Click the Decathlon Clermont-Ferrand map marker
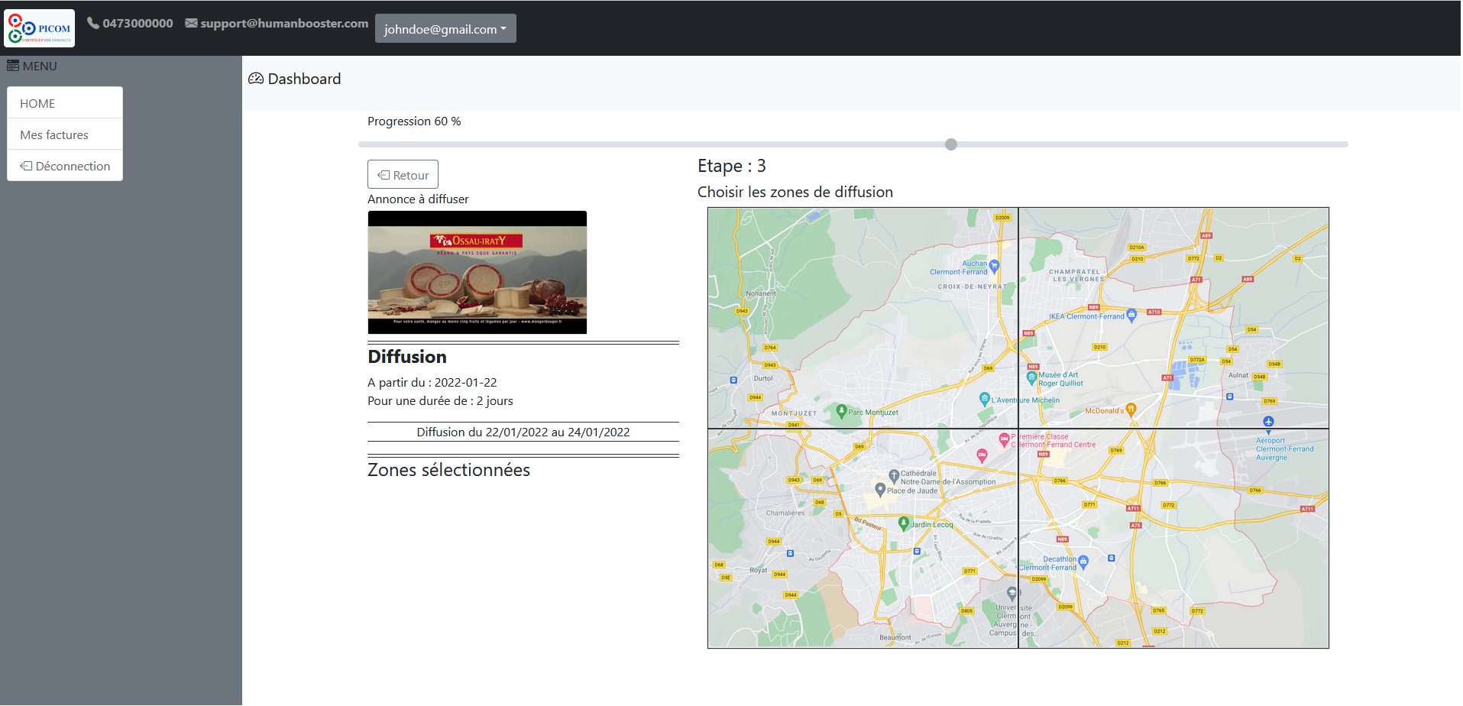Image resolution: width=1463 pixels, height=706 pixels. 1083,562
